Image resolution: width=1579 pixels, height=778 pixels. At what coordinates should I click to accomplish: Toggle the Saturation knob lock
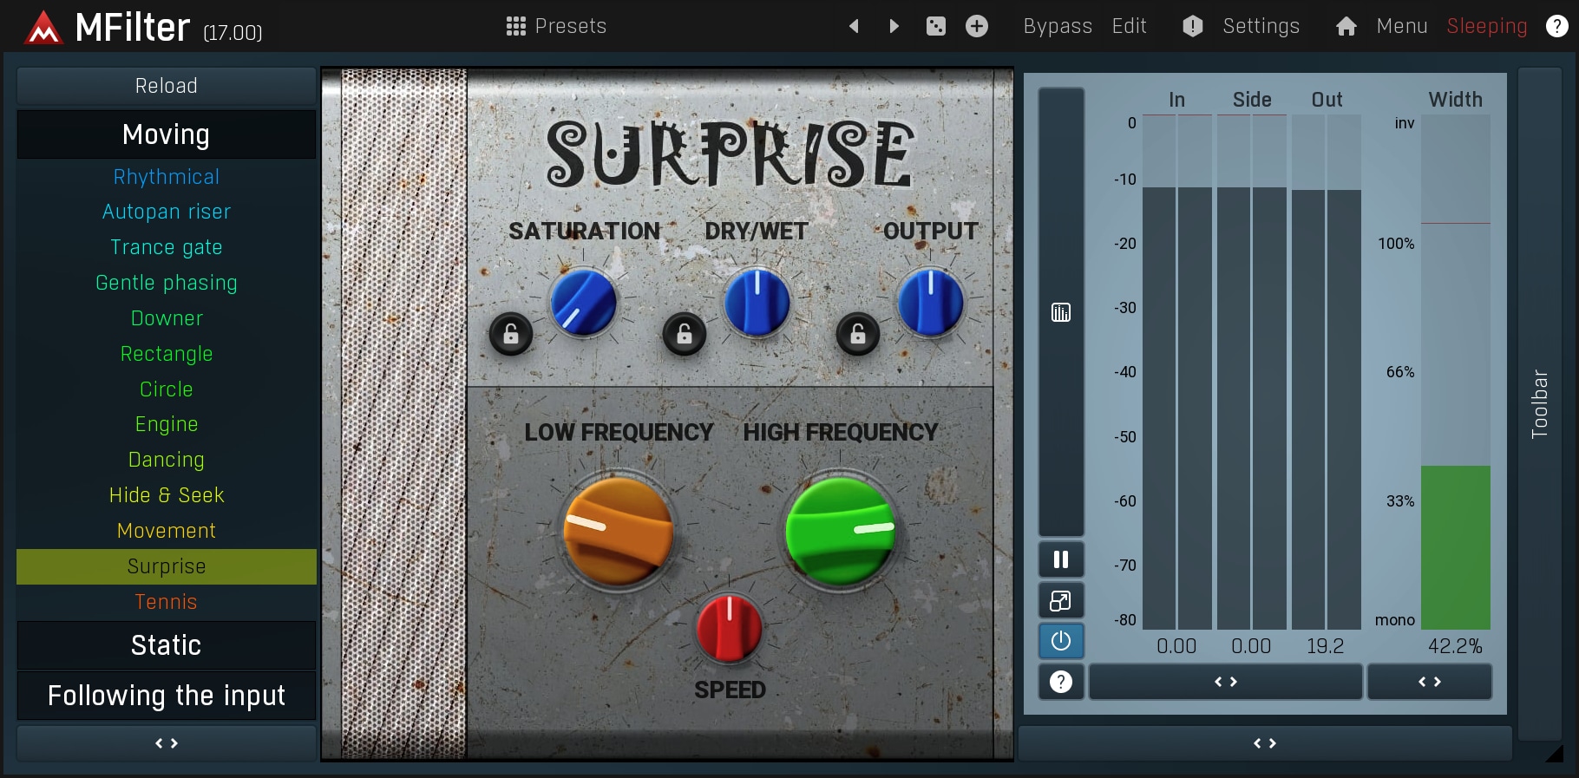[511, 334]
